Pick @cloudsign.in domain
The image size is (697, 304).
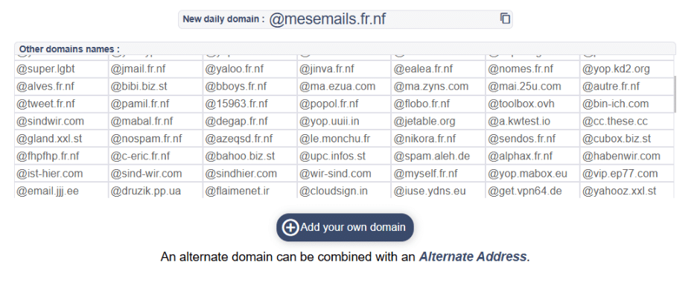(x=334, y=191)
